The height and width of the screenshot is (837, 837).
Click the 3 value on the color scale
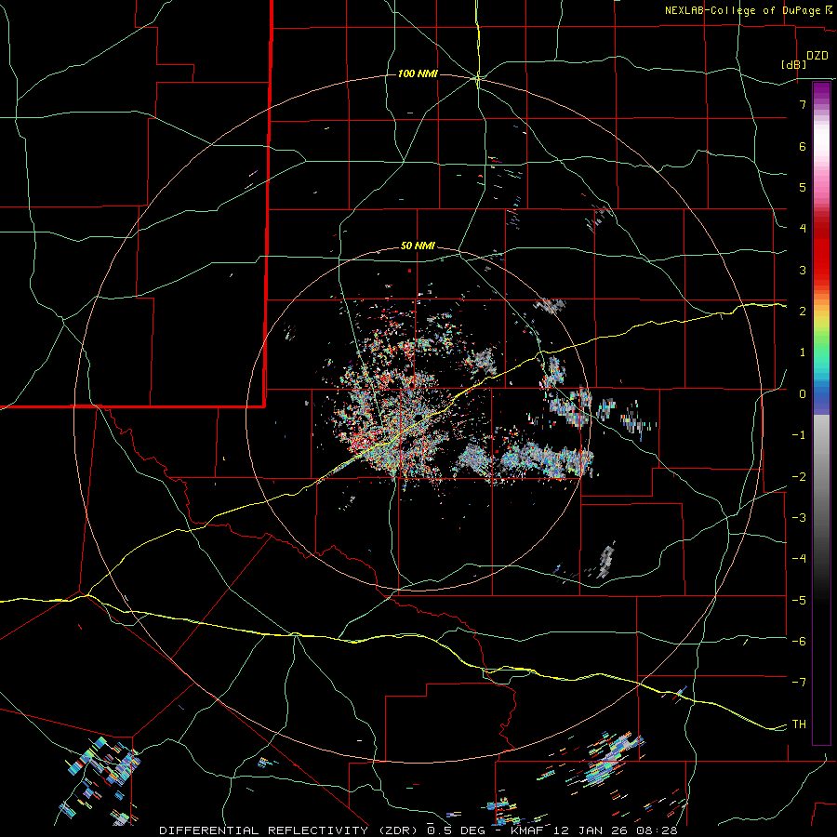click(x=803, y=270)
